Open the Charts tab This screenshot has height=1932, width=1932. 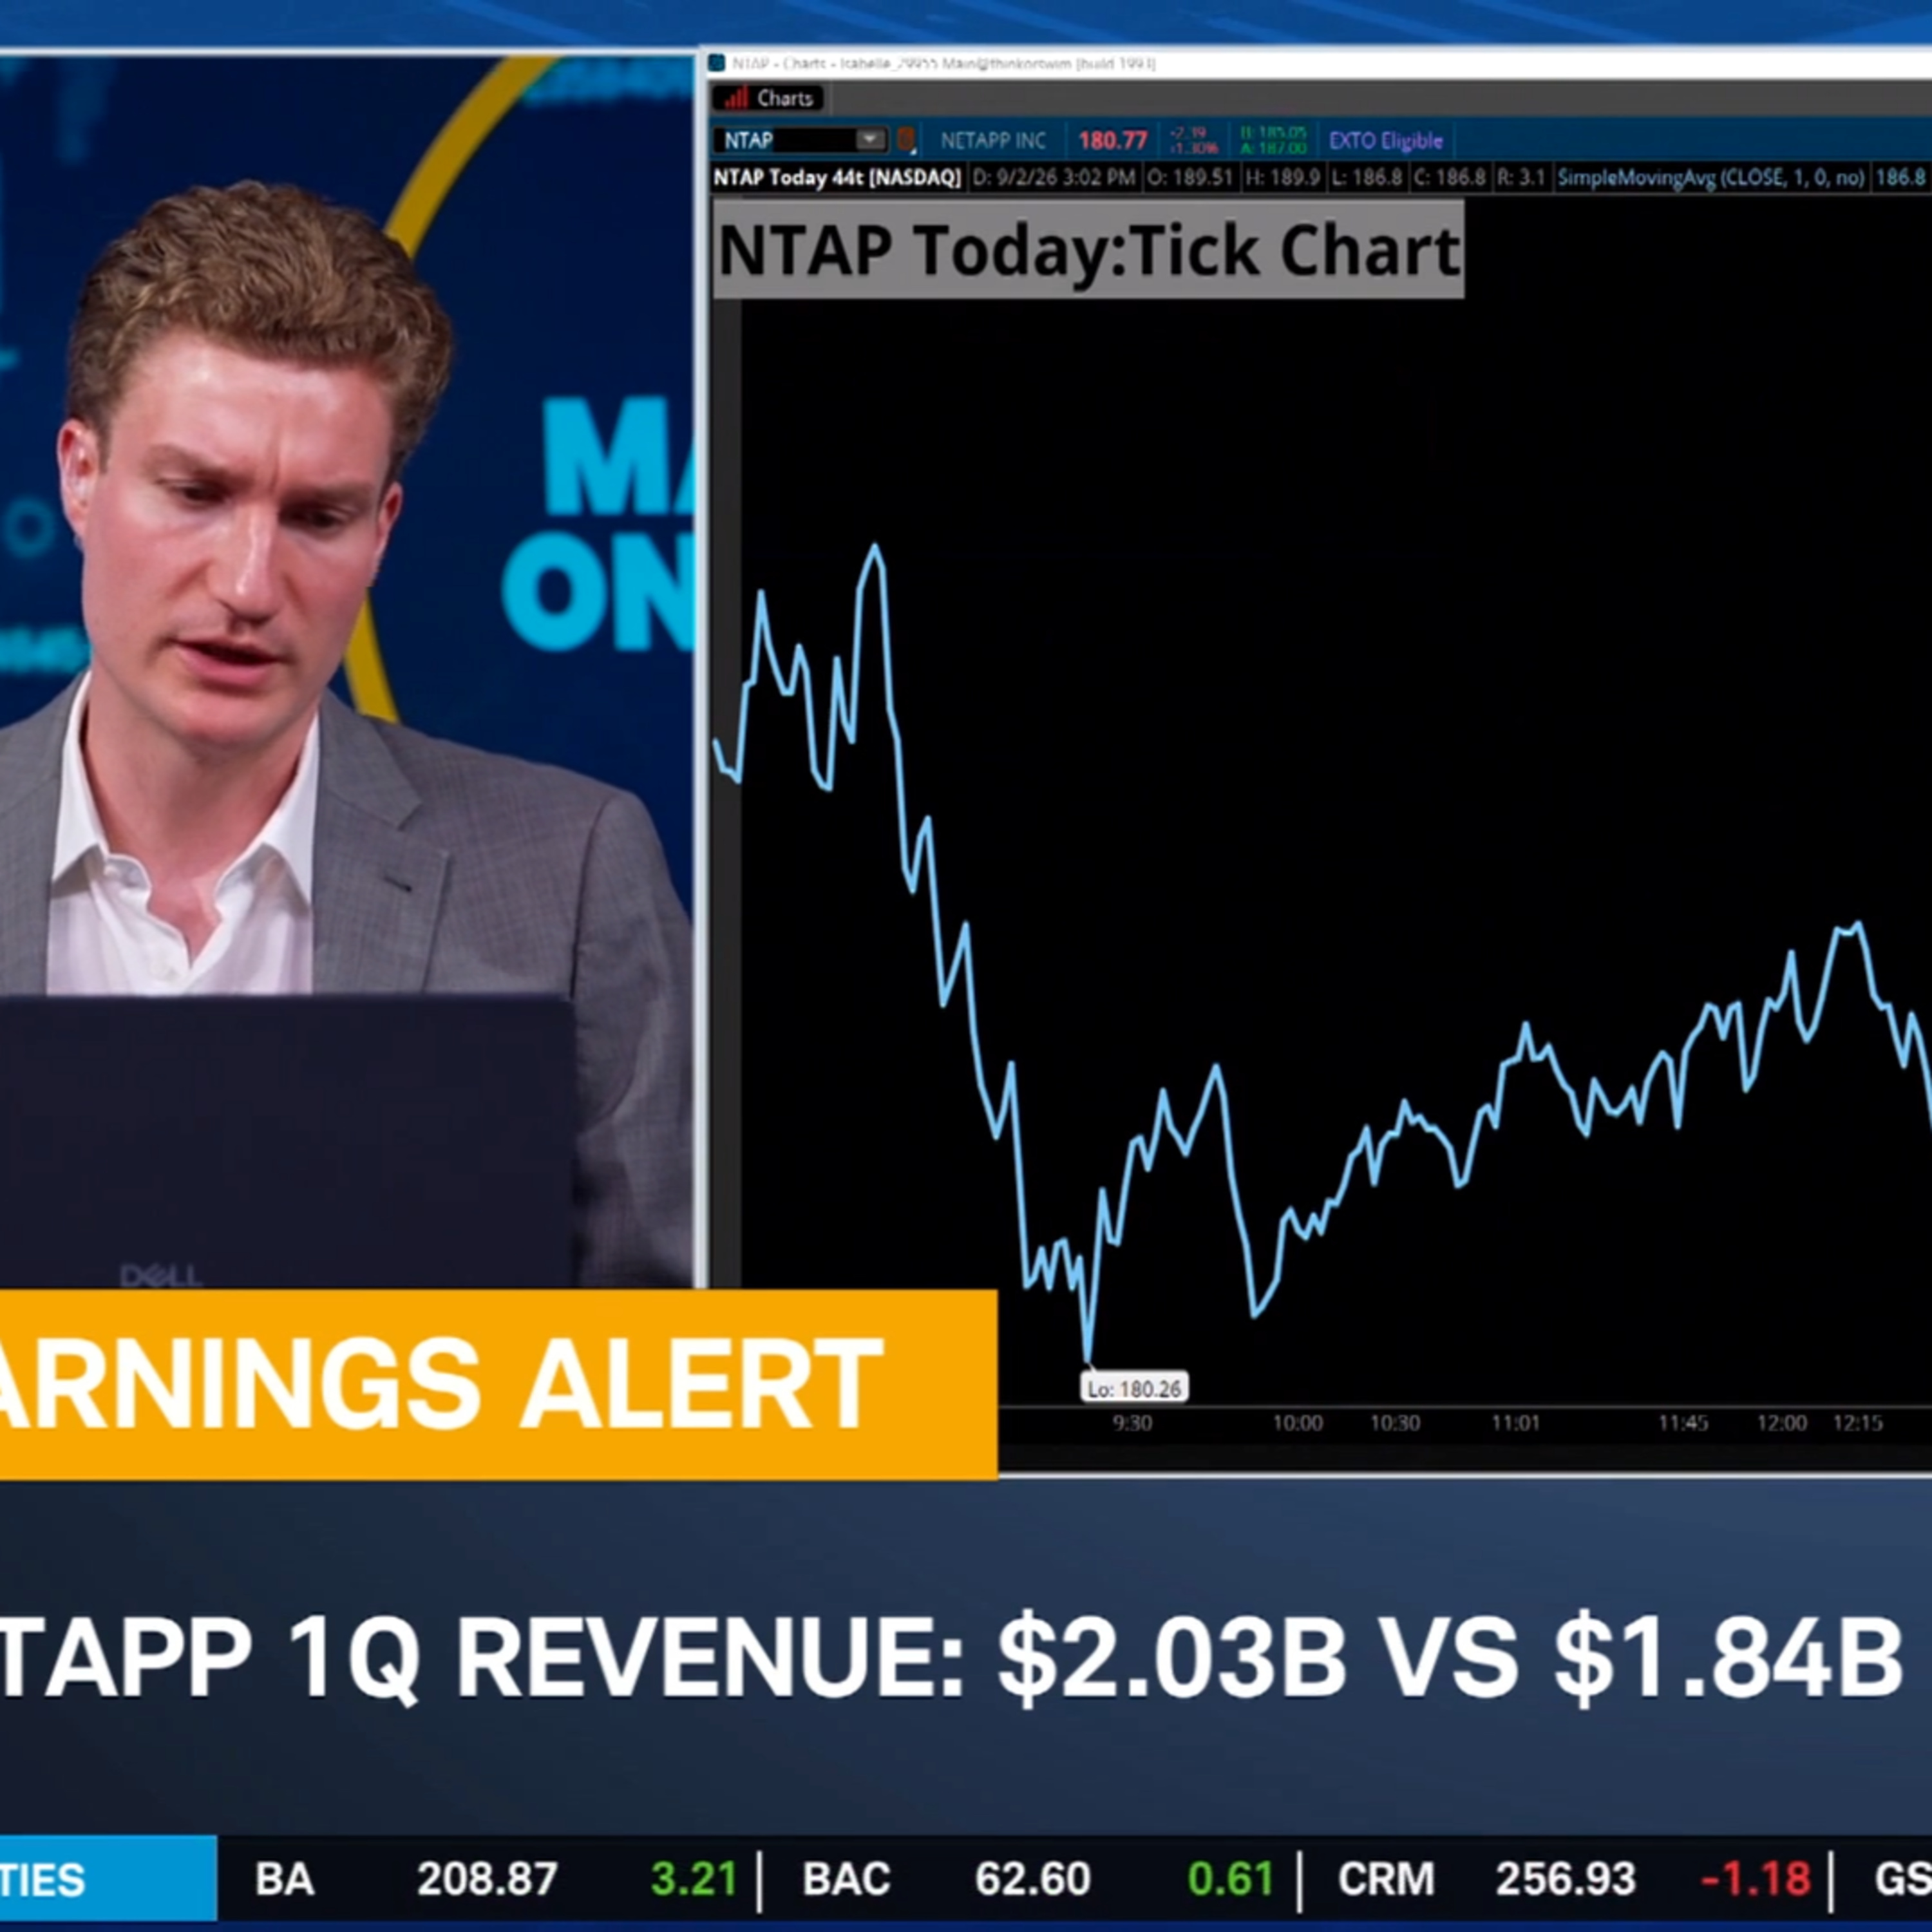pyautogui.click(x=768, y=98)
